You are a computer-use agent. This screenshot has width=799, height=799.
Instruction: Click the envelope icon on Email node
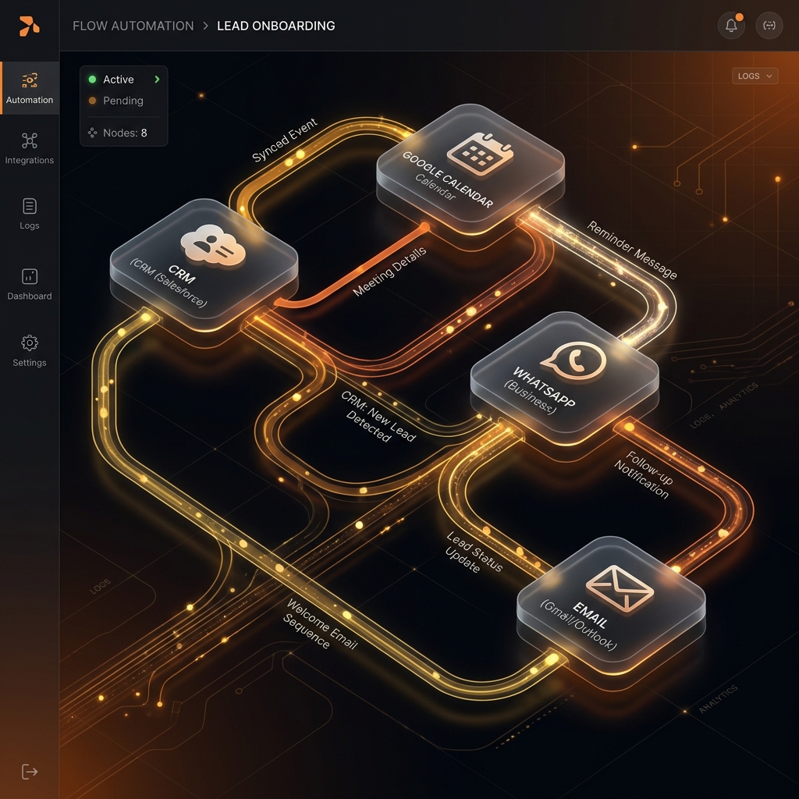click(620, 588)
